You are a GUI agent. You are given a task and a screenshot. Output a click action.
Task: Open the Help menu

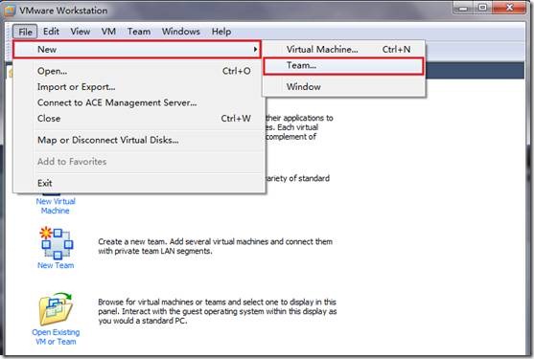click(x=221, y=32)
